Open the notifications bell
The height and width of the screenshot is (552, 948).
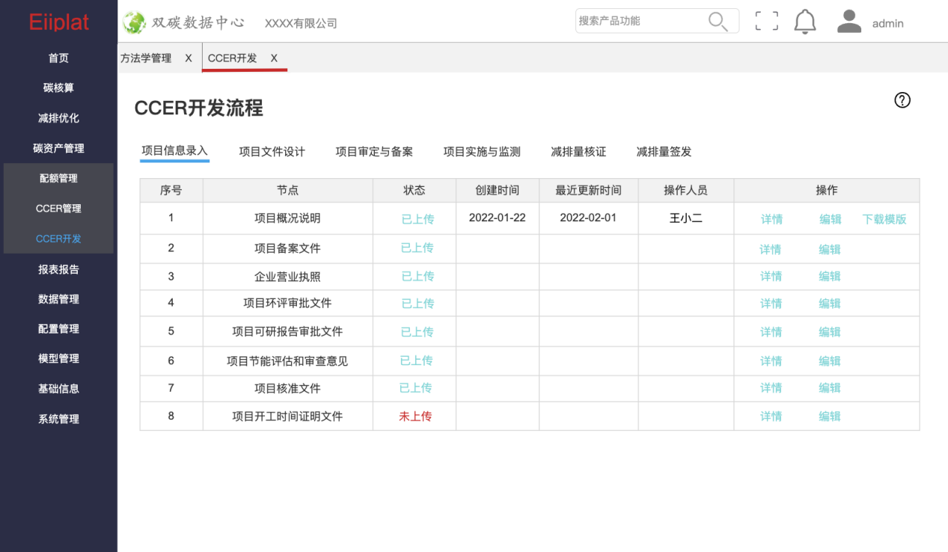pyautogui.click(x=804, y=22)
